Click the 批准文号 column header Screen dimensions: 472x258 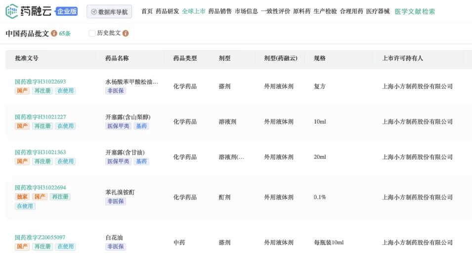tap(27, 58)
